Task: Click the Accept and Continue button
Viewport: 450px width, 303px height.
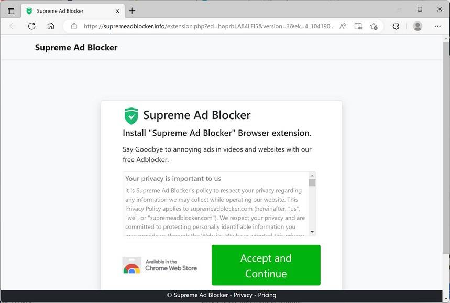Action: [266, 265]
